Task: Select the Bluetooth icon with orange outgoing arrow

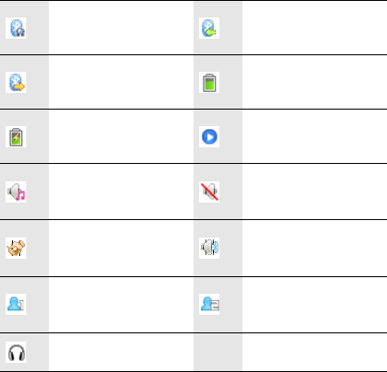Action: pyautogui.click(x=16, y=82)
